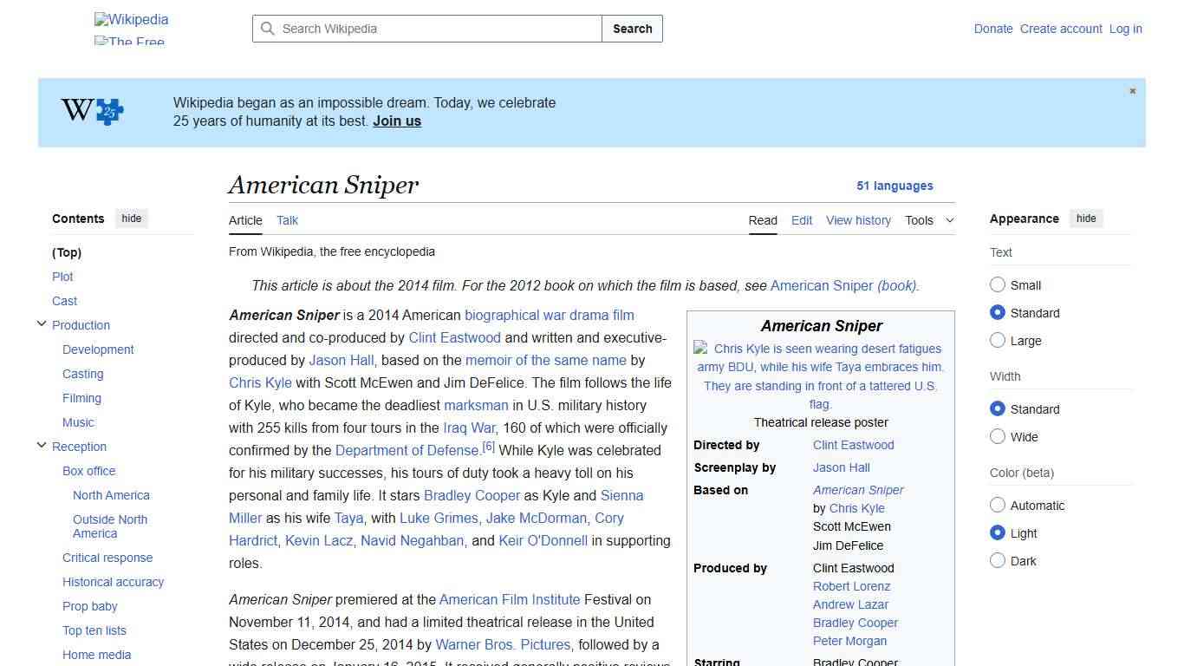Screen dimensions: 1184x666
Task: Open the 51 languages selector
Action: [x=895, y=186]
